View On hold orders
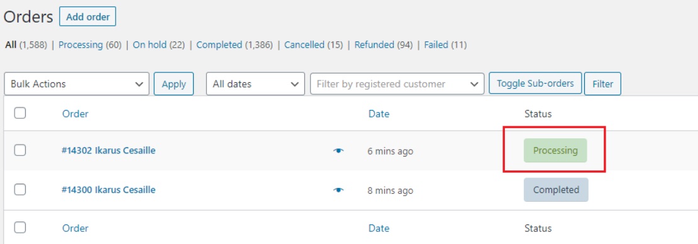Viewport: 698px width, 244px height. coord(150,45)
